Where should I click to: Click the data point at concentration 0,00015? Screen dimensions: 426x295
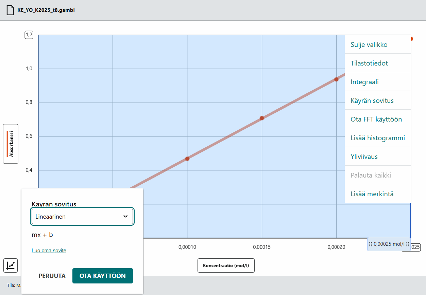click(x=262, y=118)
